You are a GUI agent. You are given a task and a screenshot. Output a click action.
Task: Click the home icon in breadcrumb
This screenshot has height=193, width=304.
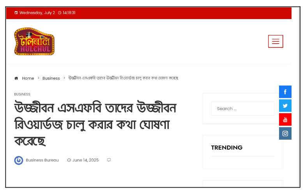[x=16, y=78]
